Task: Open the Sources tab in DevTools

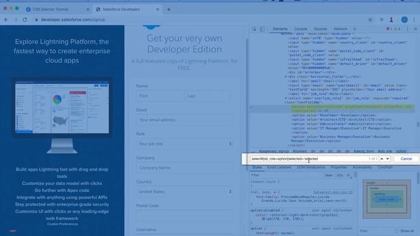Action: [320, 29]
